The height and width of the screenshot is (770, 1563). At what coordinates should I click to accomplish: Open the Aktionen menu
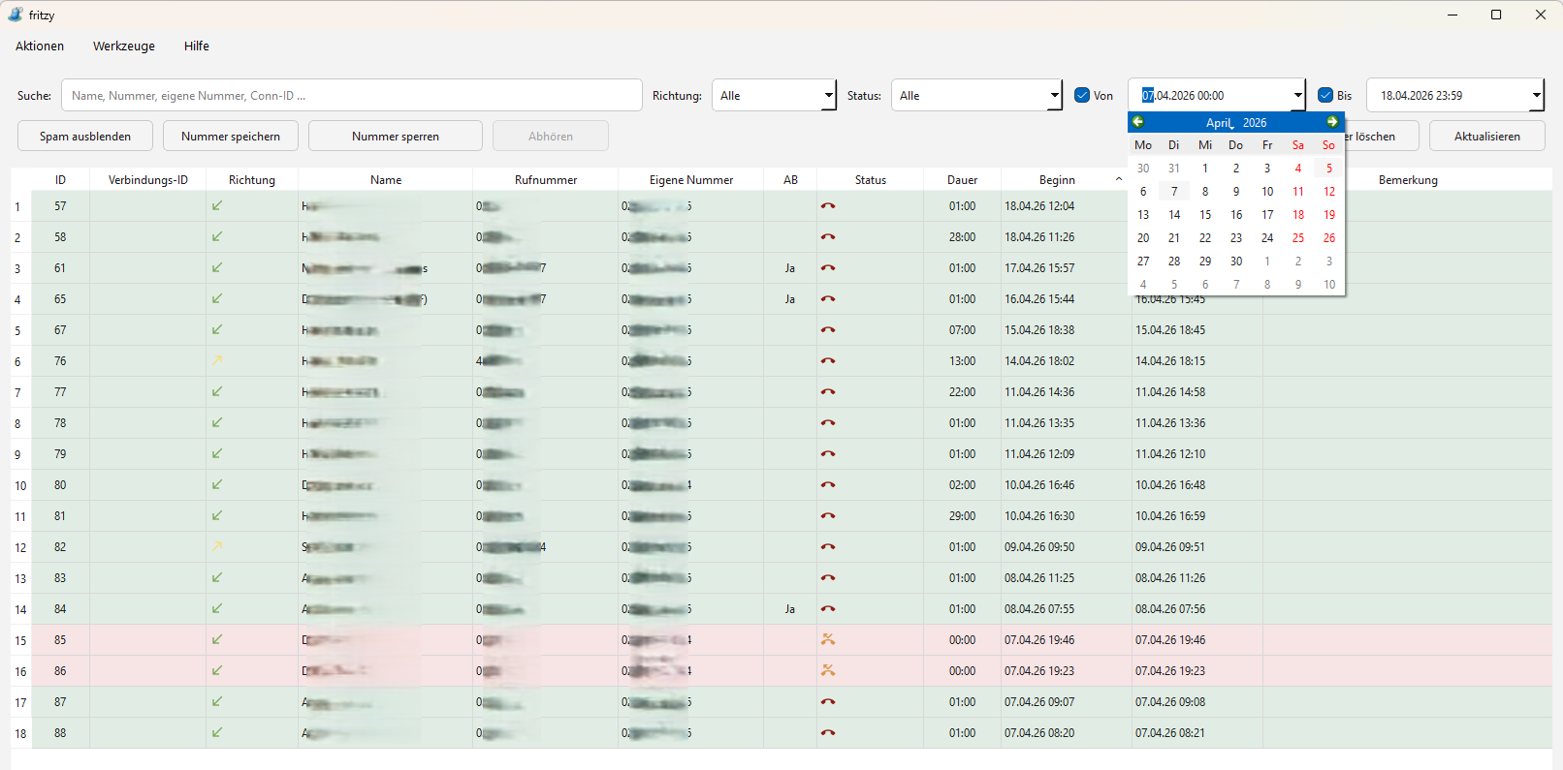pos(40,46)
